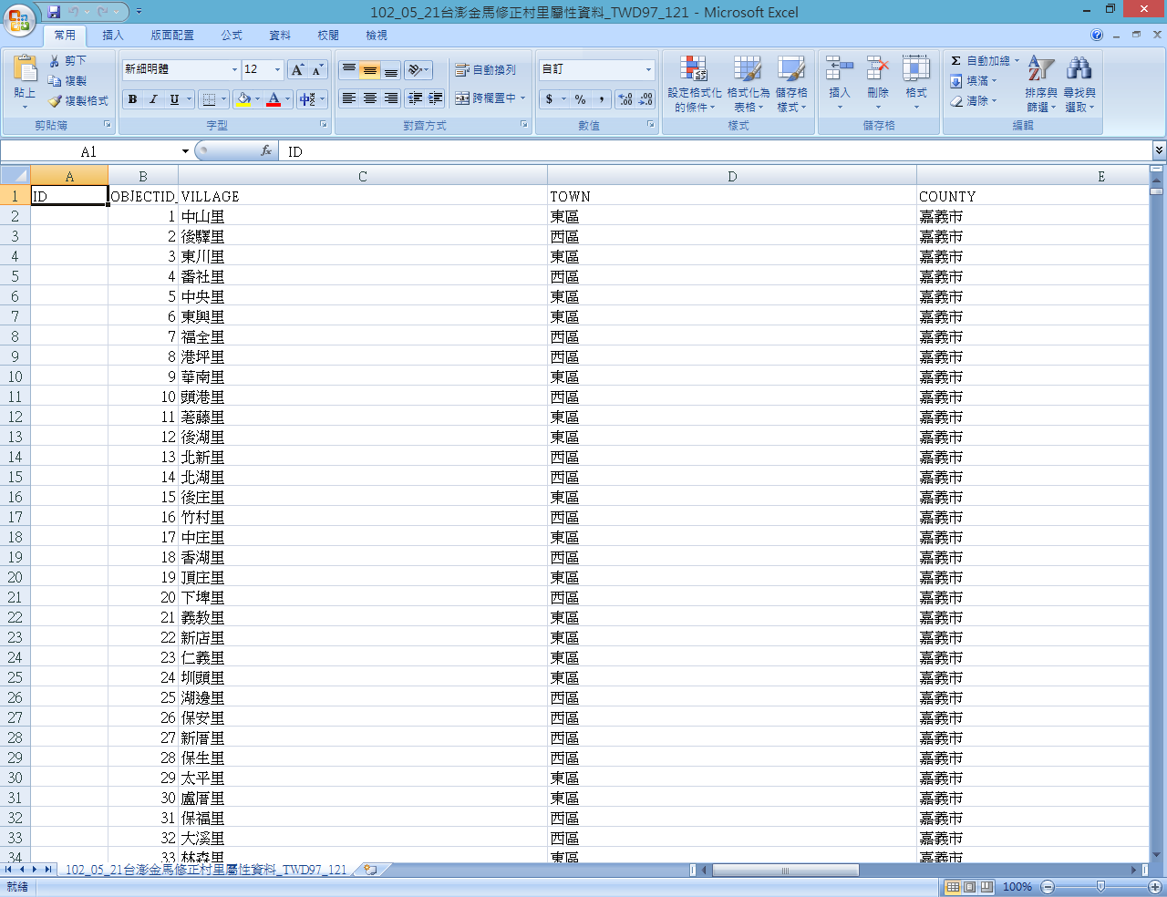Toggle italic formatting
This screenshot has width=1167, height=897.
click(x=153, y=99)
